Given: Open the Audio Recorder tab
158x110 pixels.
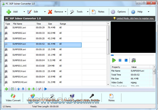Looking at the screenshot, I should (92, 98).
